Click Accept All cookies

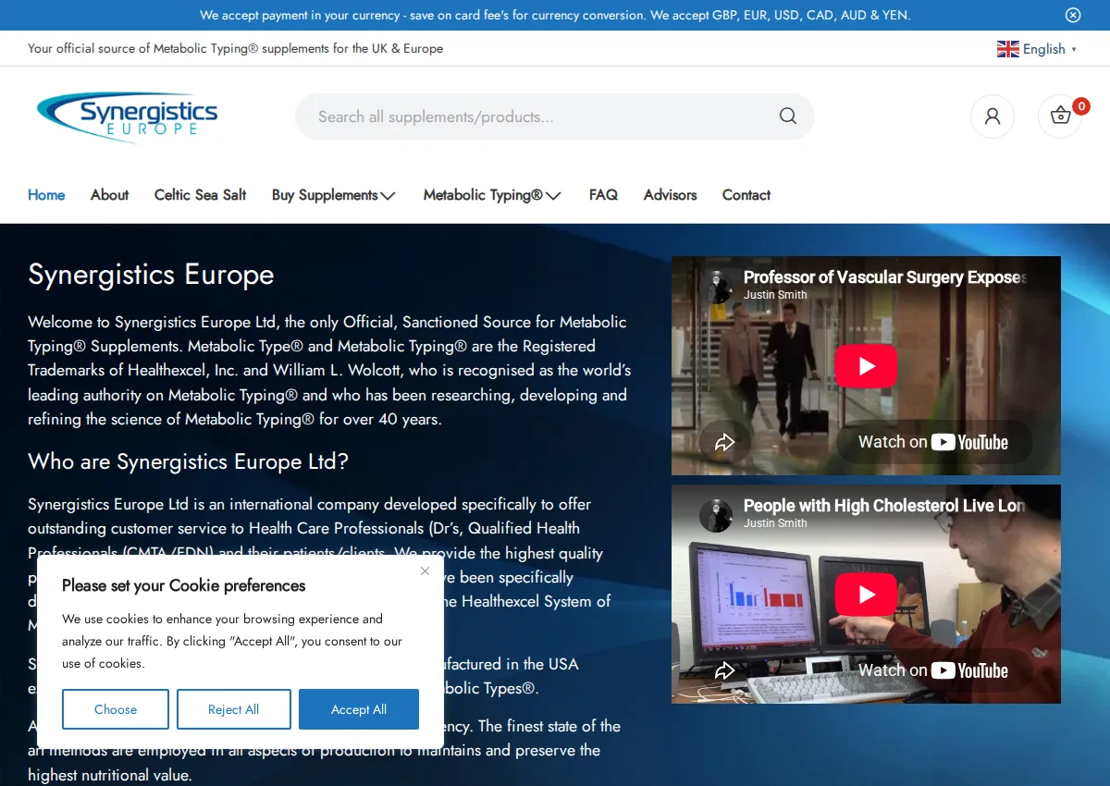point(359,709)
